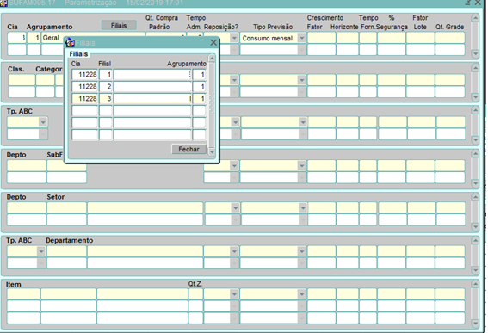Click first Item code field in Item section
The image size is (488, 333).
click(x=23, y=293)
